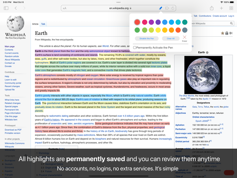Viewport: 237px width, 178px height.
Task: Open What links here link
Action: click(x=12, y=100)
